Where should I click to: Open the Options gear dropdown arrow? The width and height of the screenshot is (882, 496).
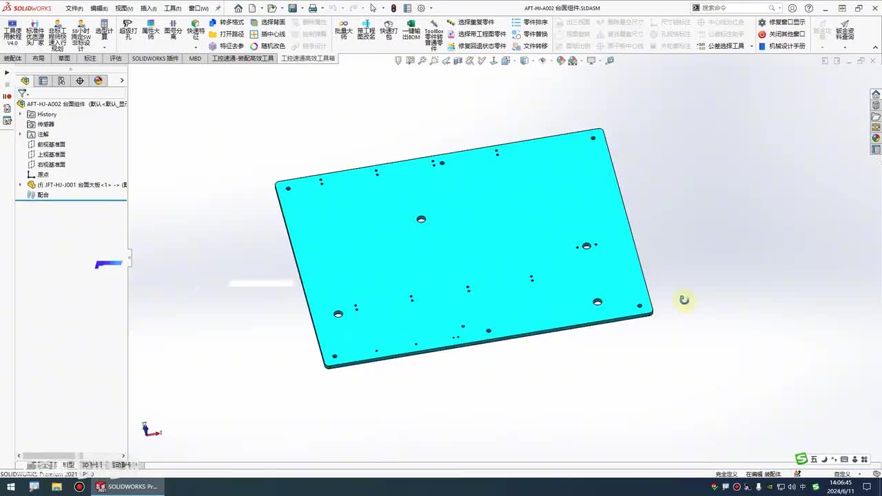[x=431, y=8]
